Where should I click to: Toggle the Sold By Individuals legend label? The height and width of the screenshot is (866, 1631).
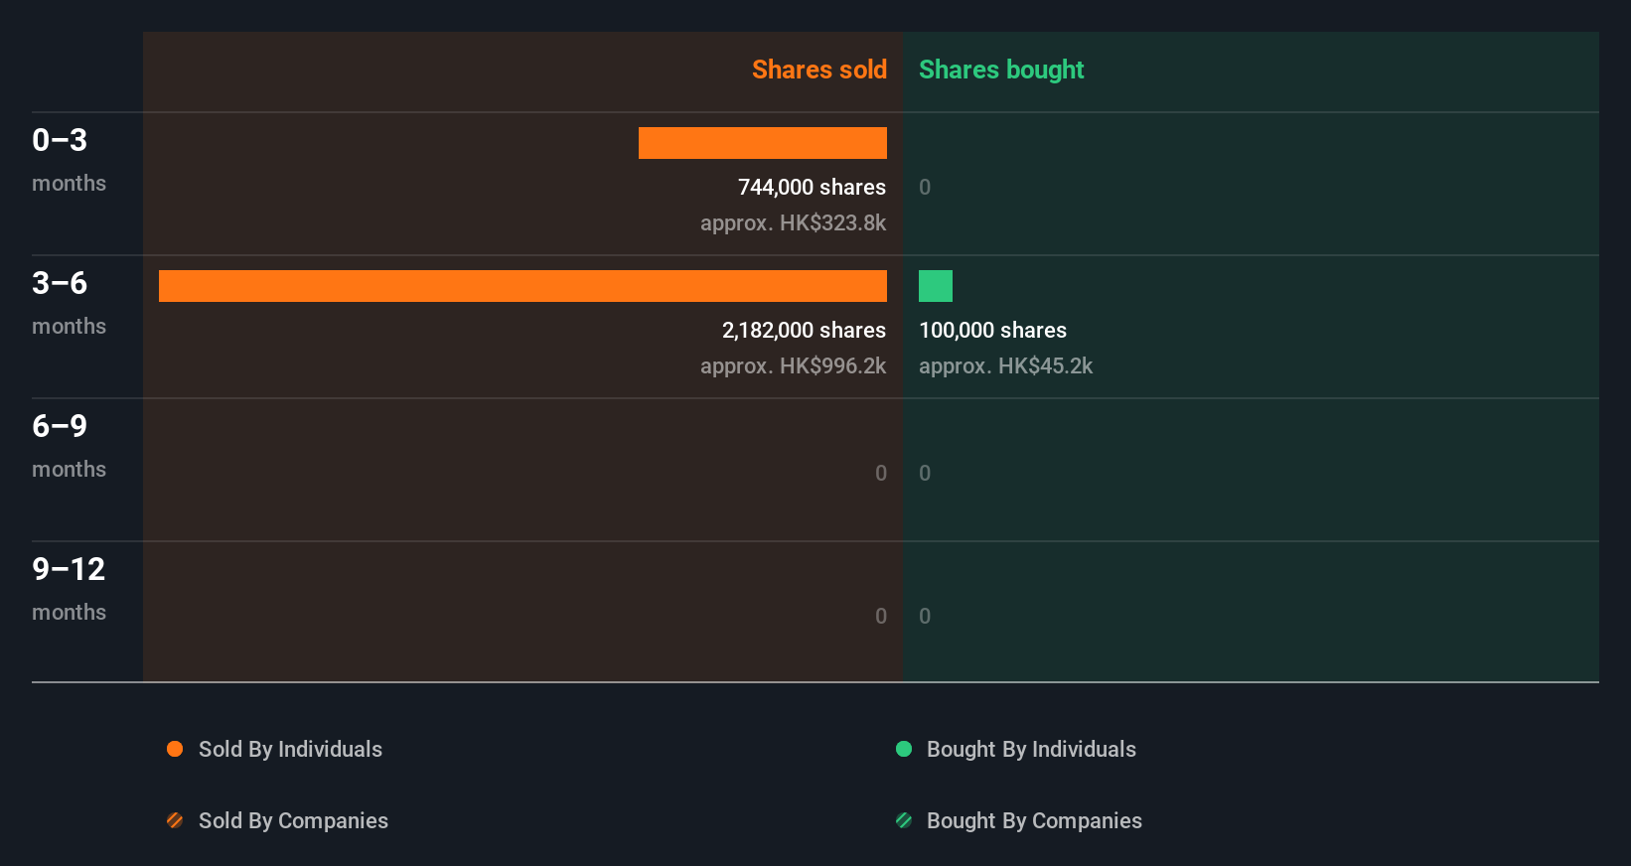(290, 749)
